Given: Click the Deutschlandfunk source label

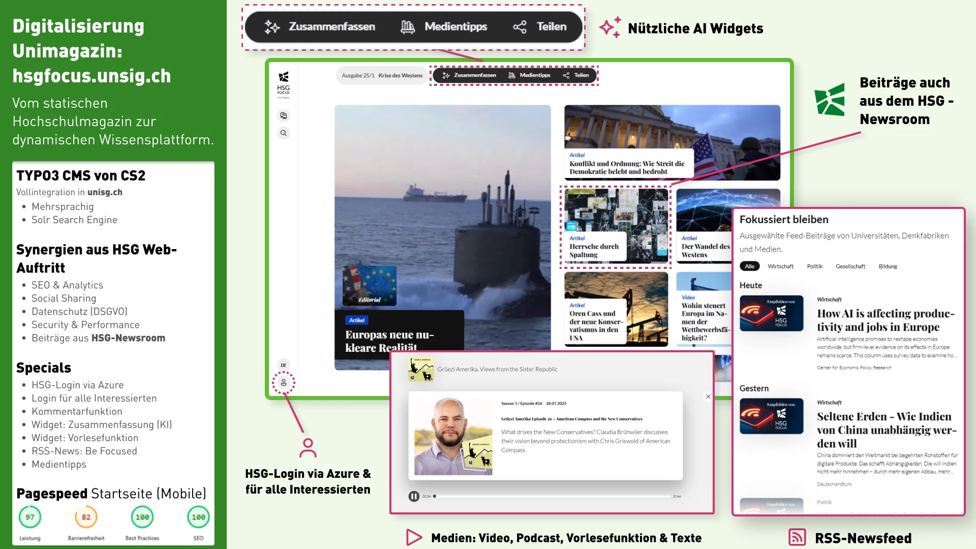Looking at the screenshot, I should [x=834, y=484].
